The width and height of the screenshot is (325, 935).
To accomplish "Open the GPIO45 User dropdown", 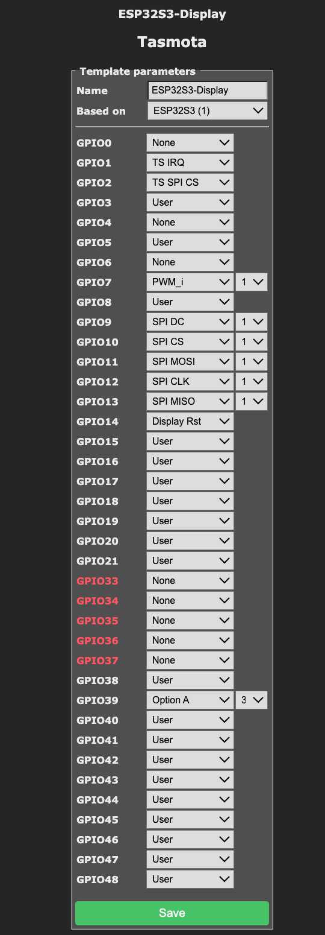I will click(x=190, y=820).
